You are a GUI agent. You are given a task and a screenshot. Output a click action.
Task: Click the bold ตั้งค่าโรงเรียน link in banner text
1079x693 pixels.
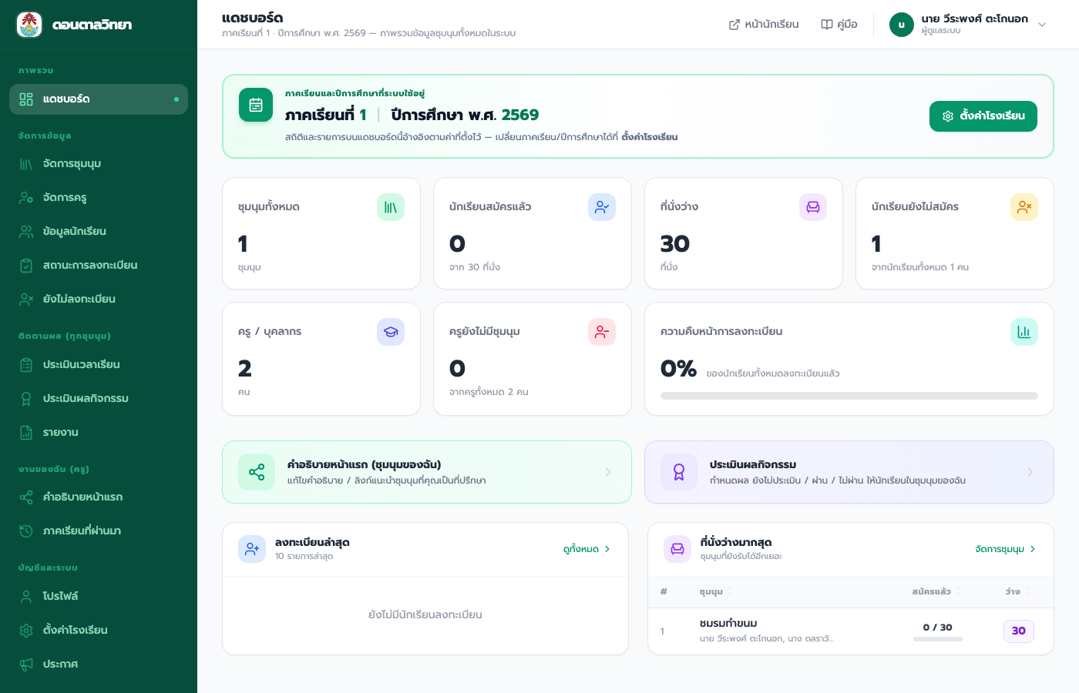650,137
